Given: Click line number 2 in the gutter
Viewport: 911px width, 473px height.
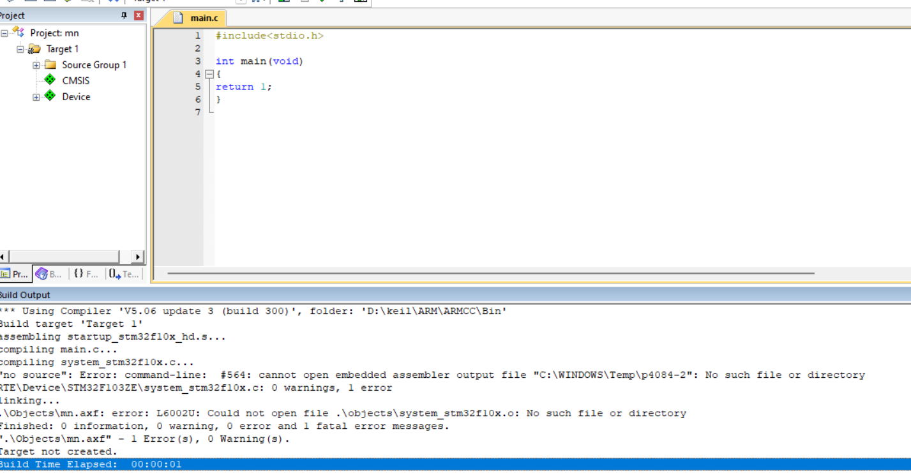Looking at the screenshot, I should pyautogui.click(x=198, y=49).
